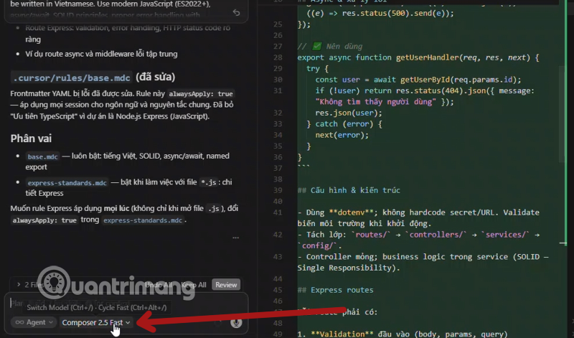Open the .cursor/rules/base.mdc heading link
The image size is (574, 338).
coord(72,78)
